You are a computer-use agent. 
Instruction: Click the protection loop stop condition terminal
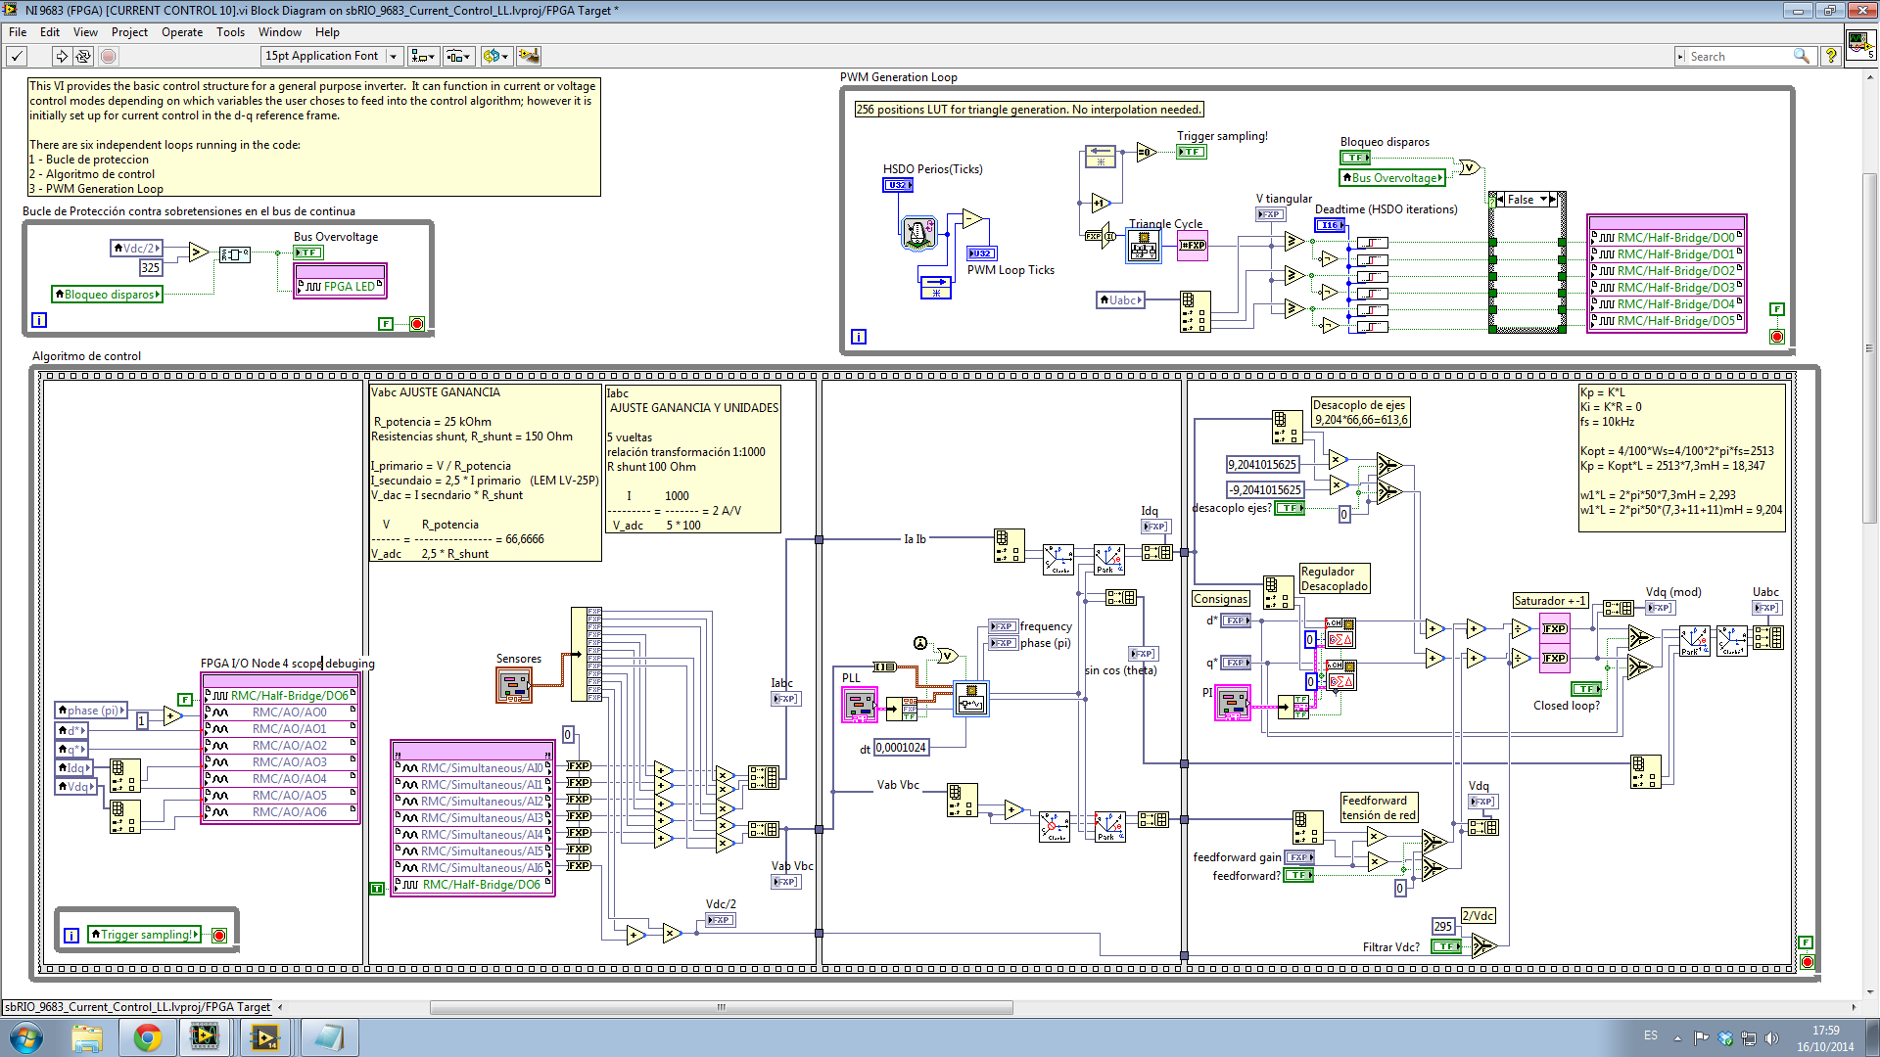[417, 324]
